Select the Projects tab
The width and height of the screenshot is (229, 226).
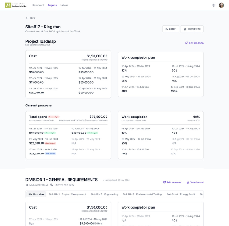(x=52, y=5)
